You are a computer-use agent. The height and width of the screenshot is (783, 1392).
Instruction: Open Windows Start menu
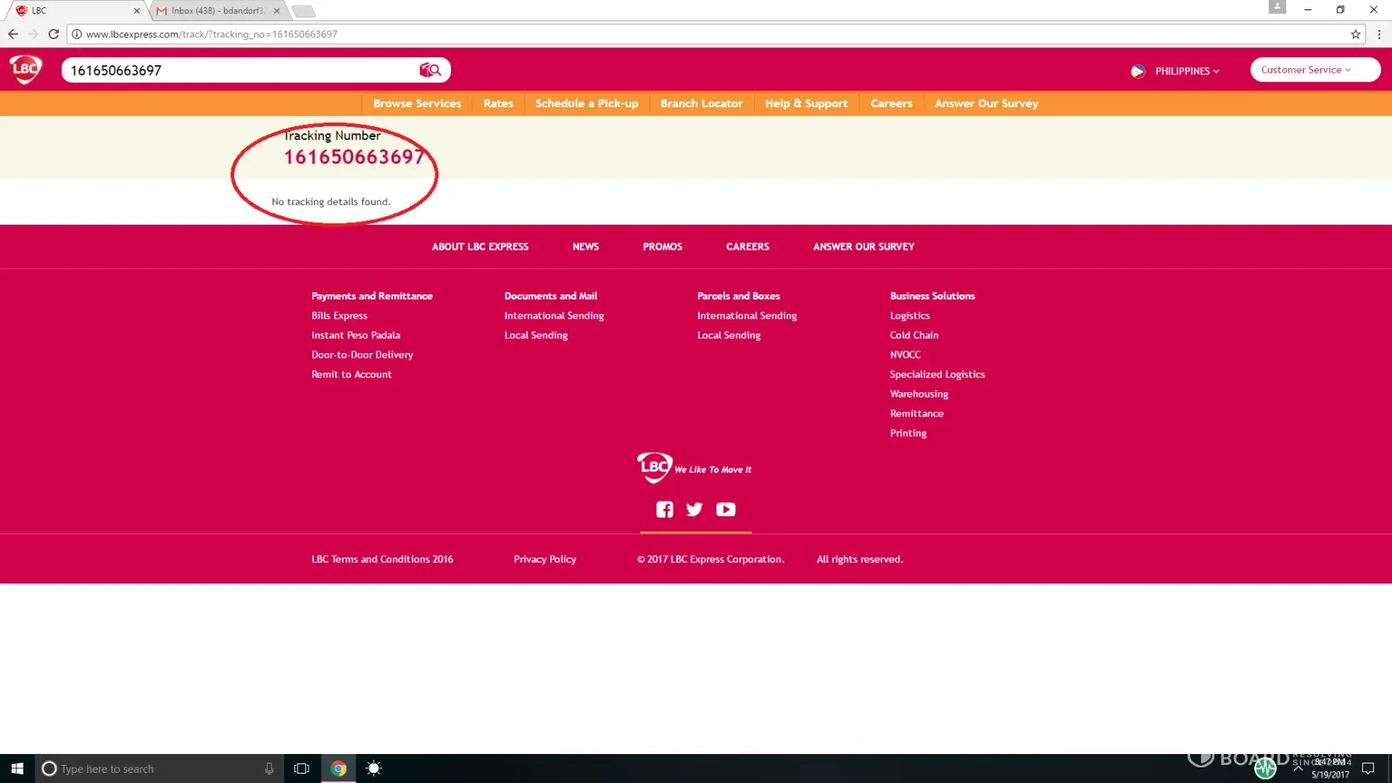pos(17,769)
